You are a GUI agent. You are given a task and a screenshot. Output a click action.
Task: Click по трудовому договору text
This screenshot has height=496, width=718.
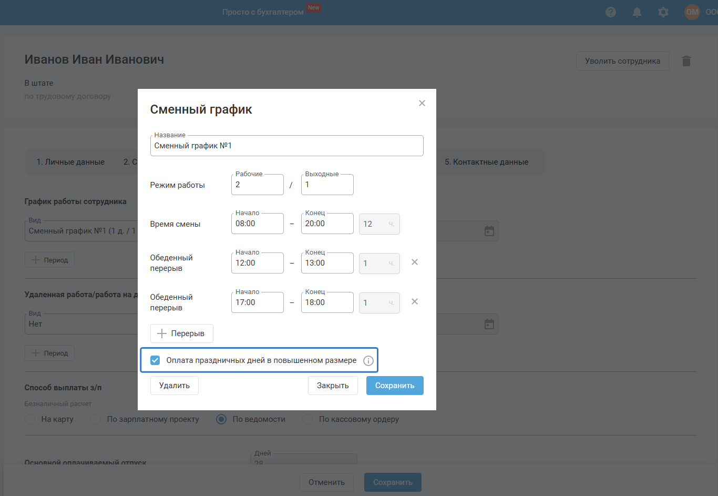(x=68, y=96)
